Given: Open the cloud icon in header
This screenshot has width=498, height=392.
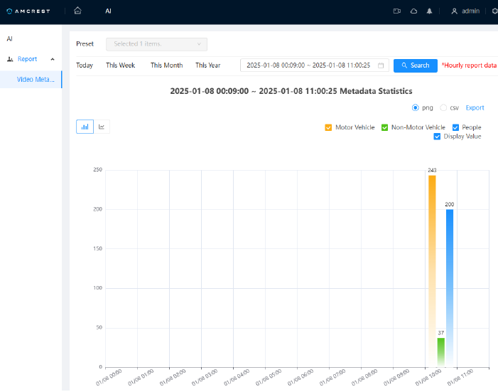Looking at the screenshot, I should pyautogui.click(x=413, y=11).
